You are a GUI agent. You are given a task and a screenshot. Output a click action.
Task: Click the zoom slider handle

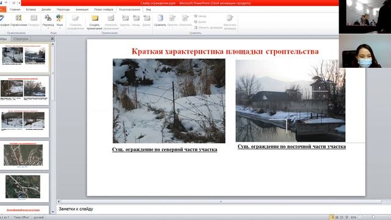[x=373, y=218]
